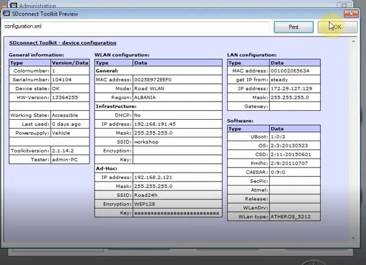Select CAESAR value 0:9:0
366x265 pixels.
pyautogui.click(x=278, y=172)
